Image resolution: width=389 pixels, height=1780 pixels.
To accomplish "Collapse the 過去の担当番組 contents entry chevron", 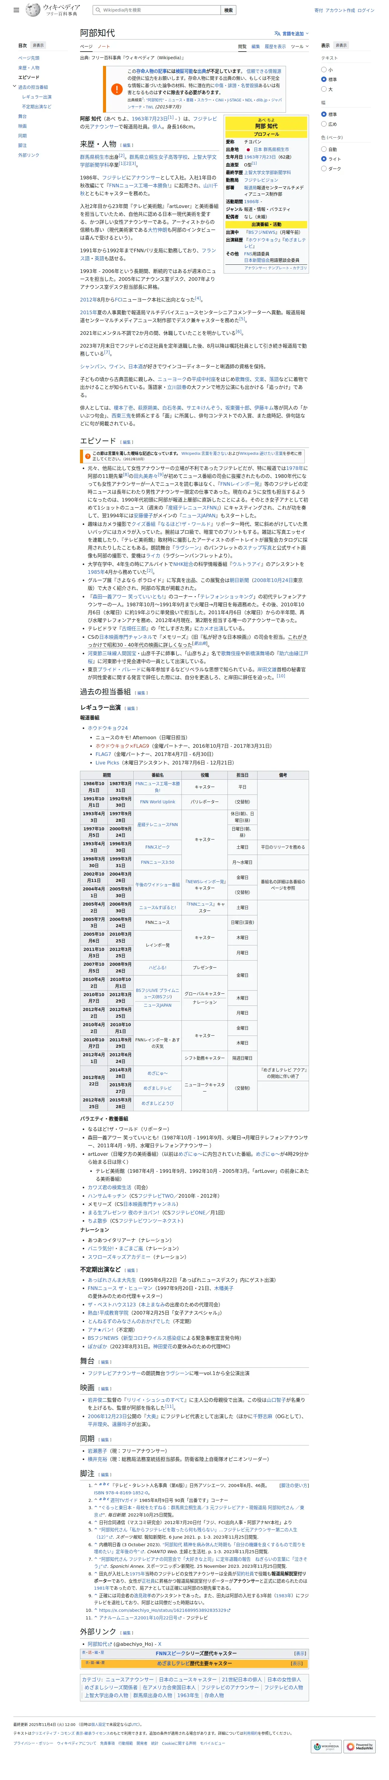I will 15,87.
